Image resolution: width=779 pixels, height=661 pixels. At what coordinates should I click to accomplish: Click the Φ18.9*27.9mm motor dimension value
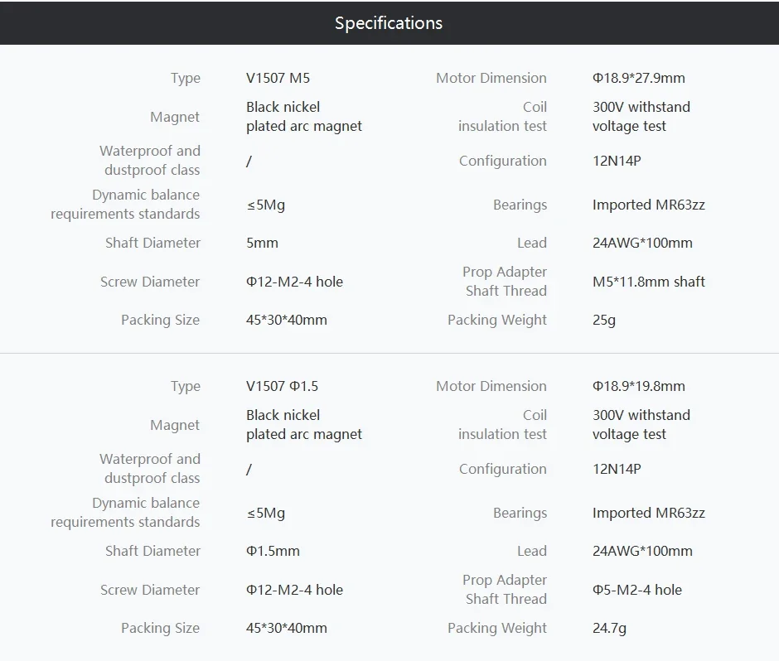638,79
